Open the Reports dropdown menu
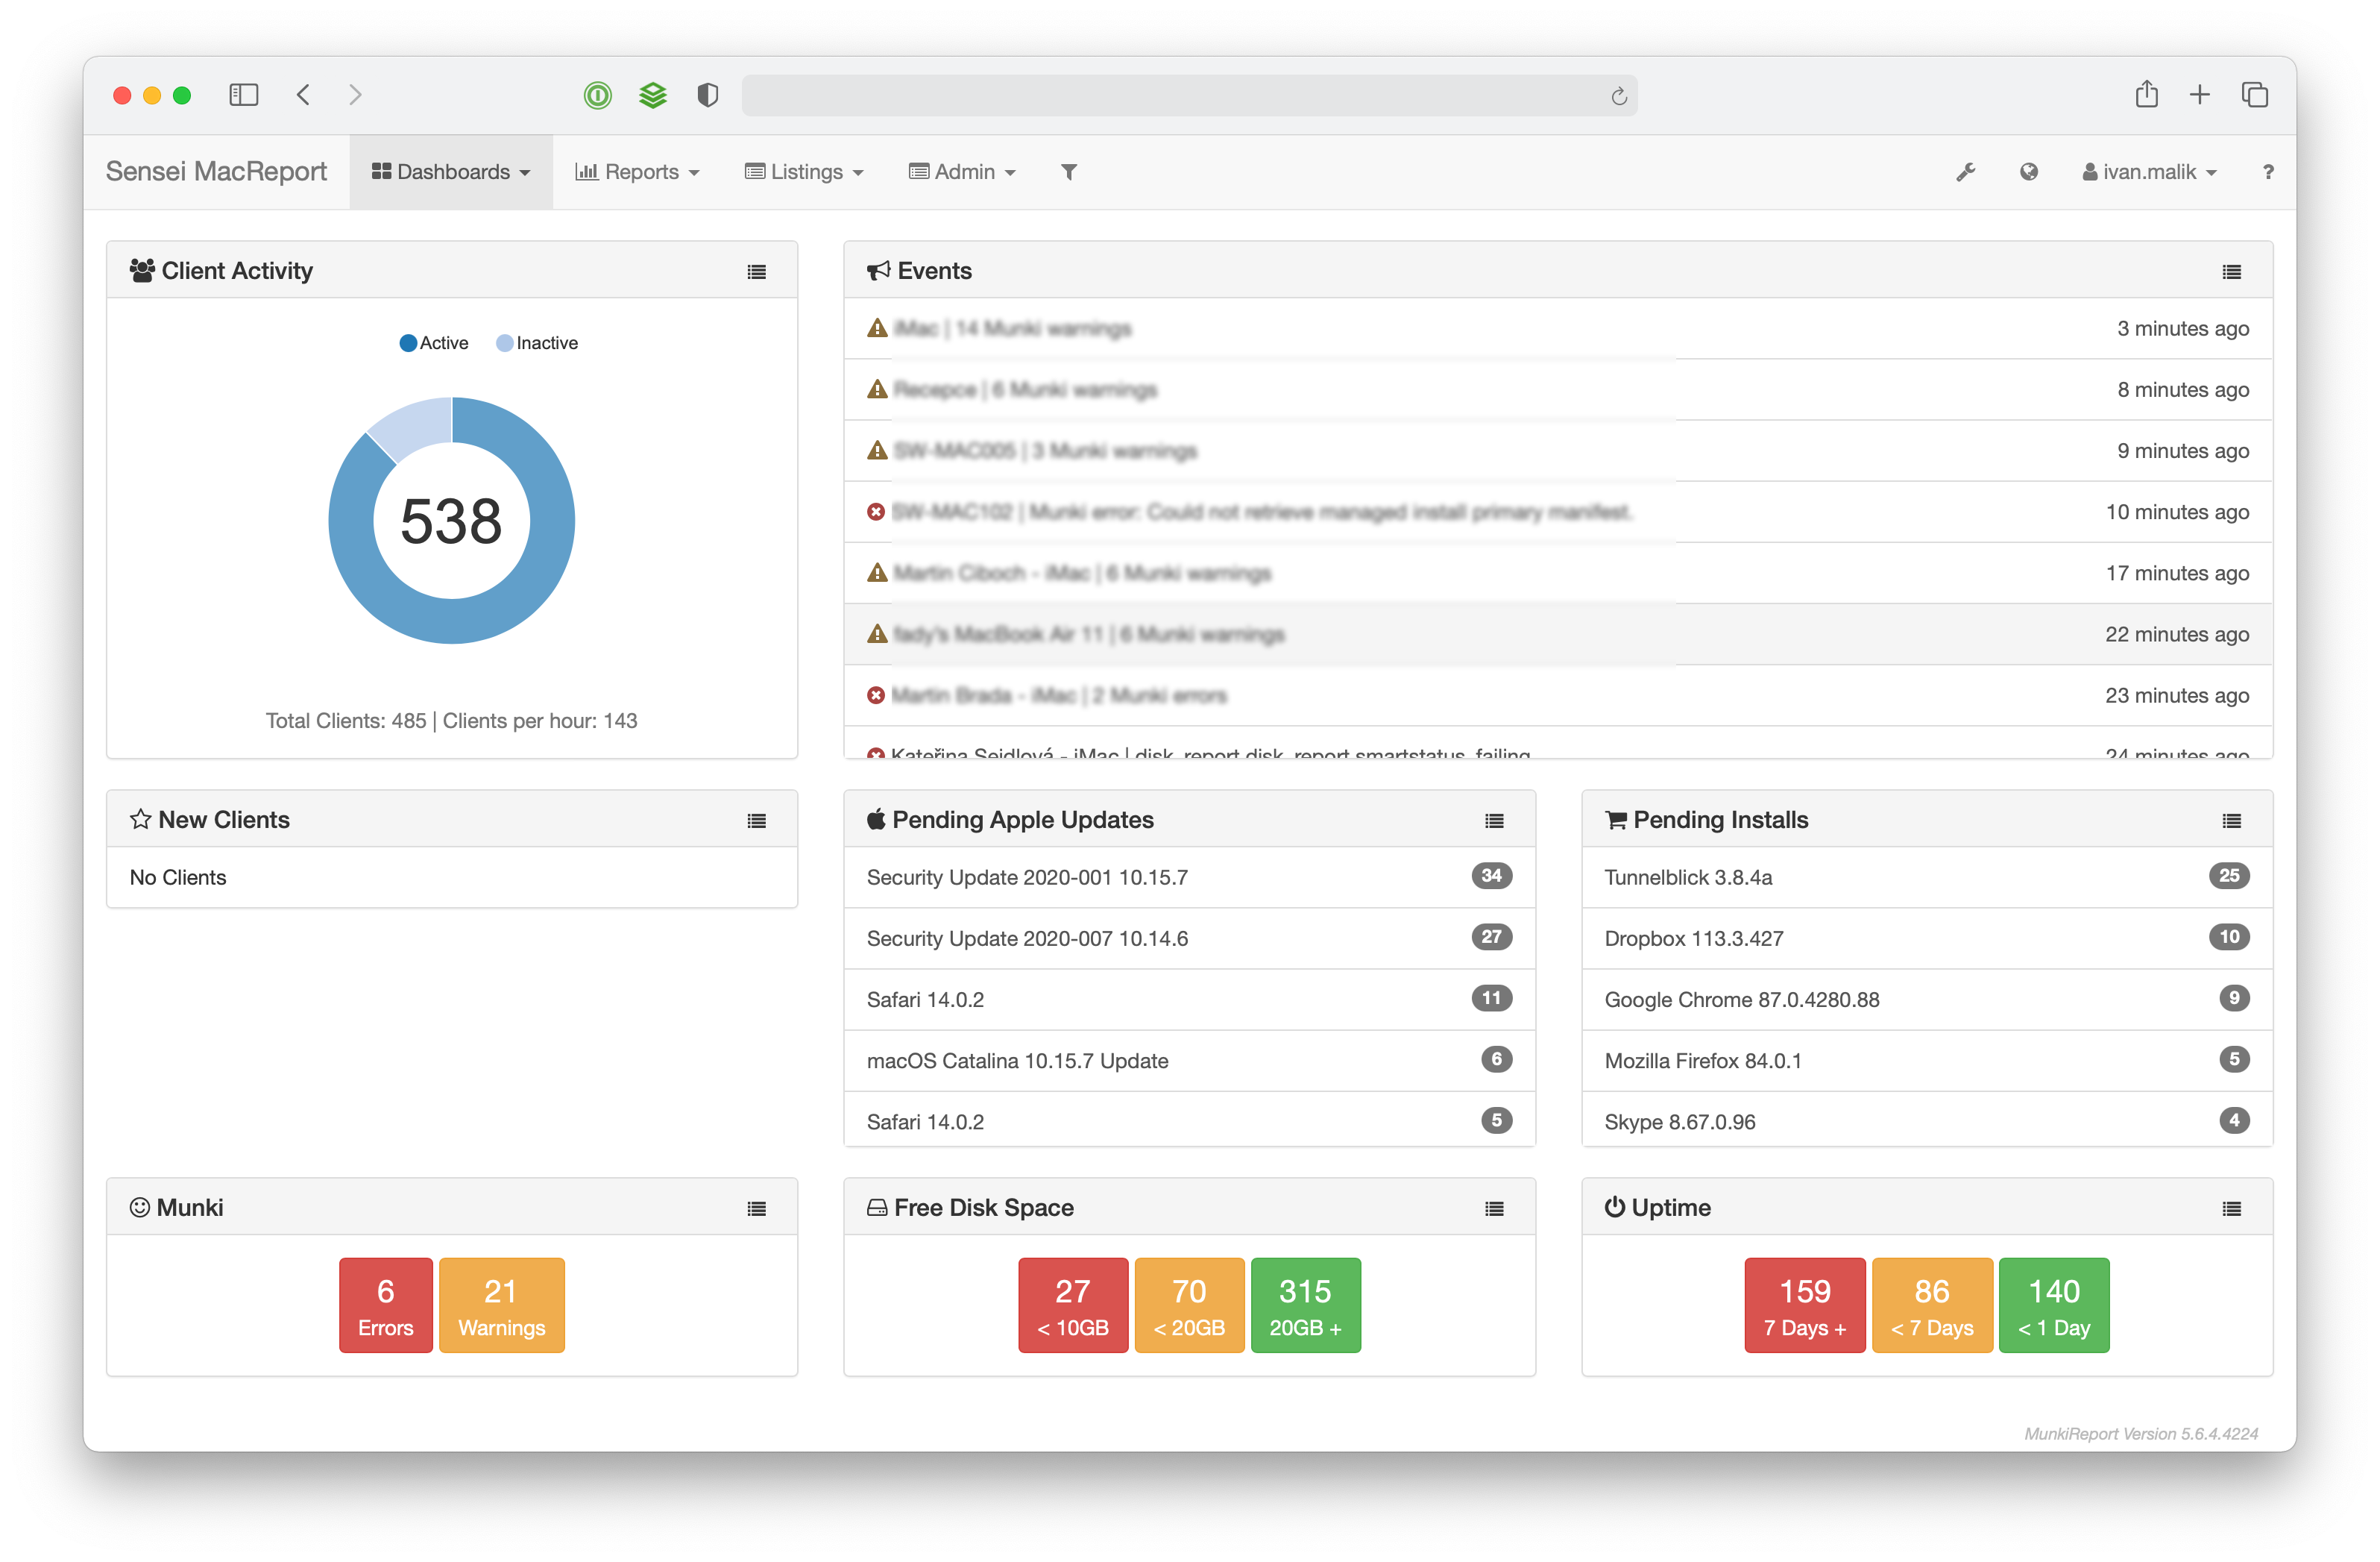The width and height of the screenshot is (2380, 1562). point(637,172)
